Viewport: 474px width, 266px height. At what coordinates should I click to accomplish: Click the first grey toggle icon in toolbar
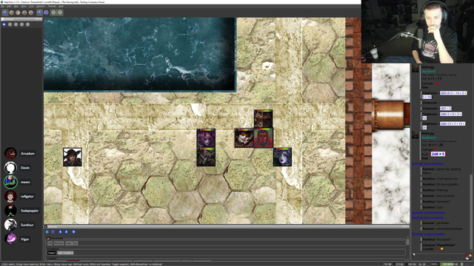[x=53, y=13]
